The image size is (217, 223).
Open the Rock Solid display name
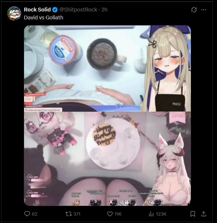tap(37, 10)
